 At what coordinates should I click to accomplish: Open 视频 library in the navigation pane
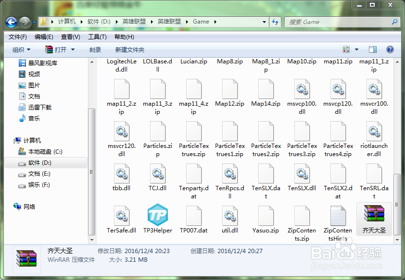[x=29, y=74]
